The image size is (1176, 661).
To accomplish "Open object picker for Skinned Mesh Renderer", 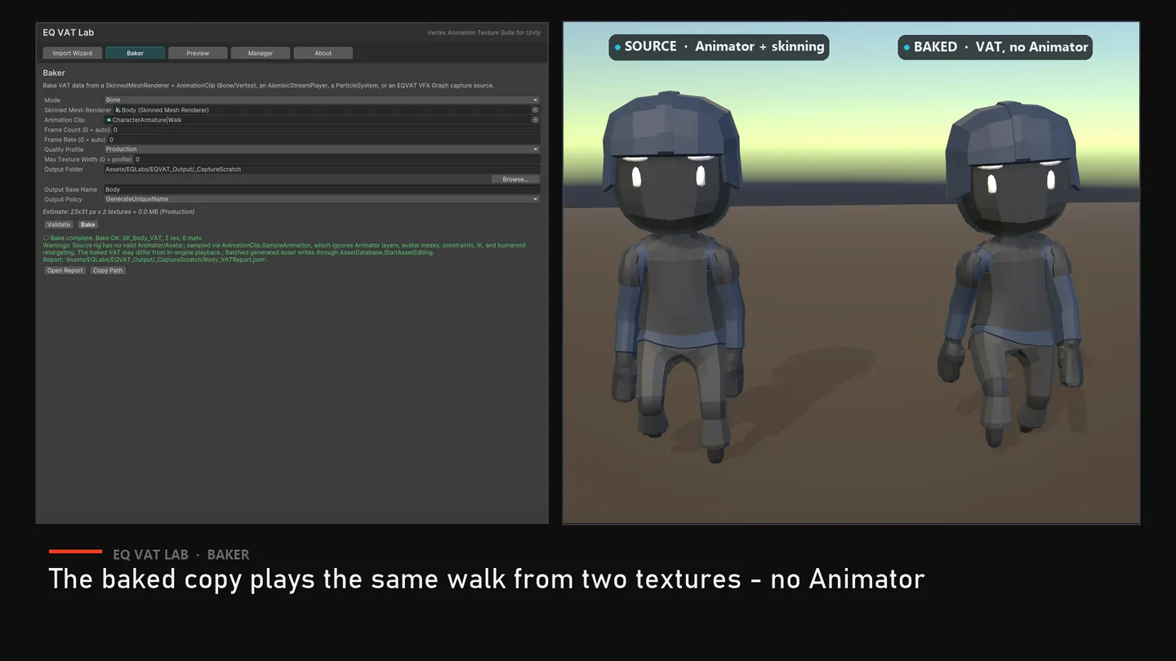I will (x=536, y=110).
